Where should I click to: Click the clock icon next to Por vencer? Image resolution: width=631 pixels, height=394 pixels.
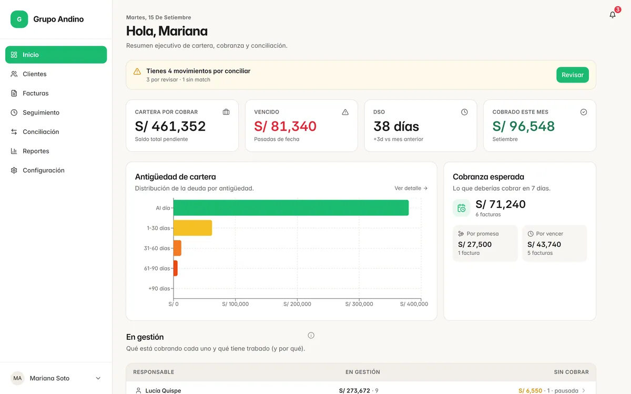click(531, 234)
